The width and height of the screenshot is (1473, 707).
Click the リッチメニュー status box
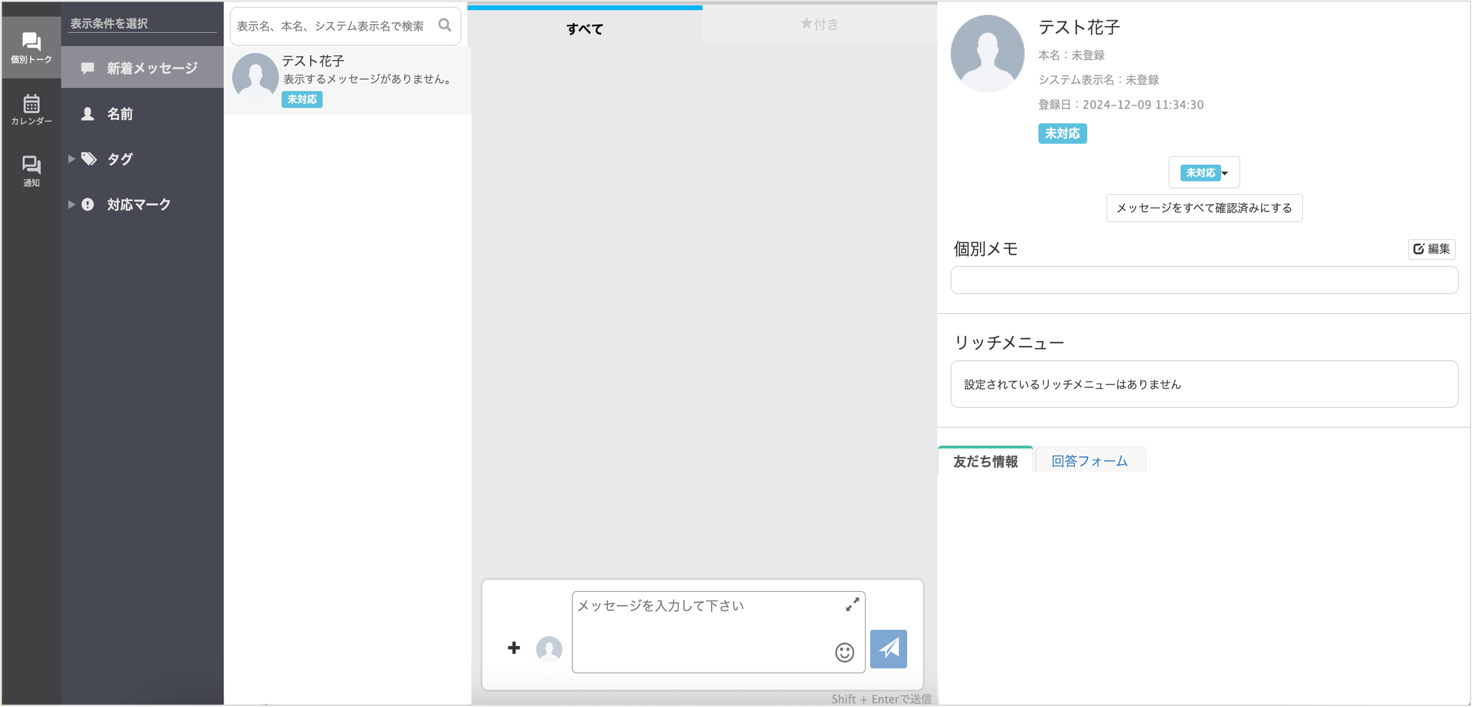[1204, 384]
